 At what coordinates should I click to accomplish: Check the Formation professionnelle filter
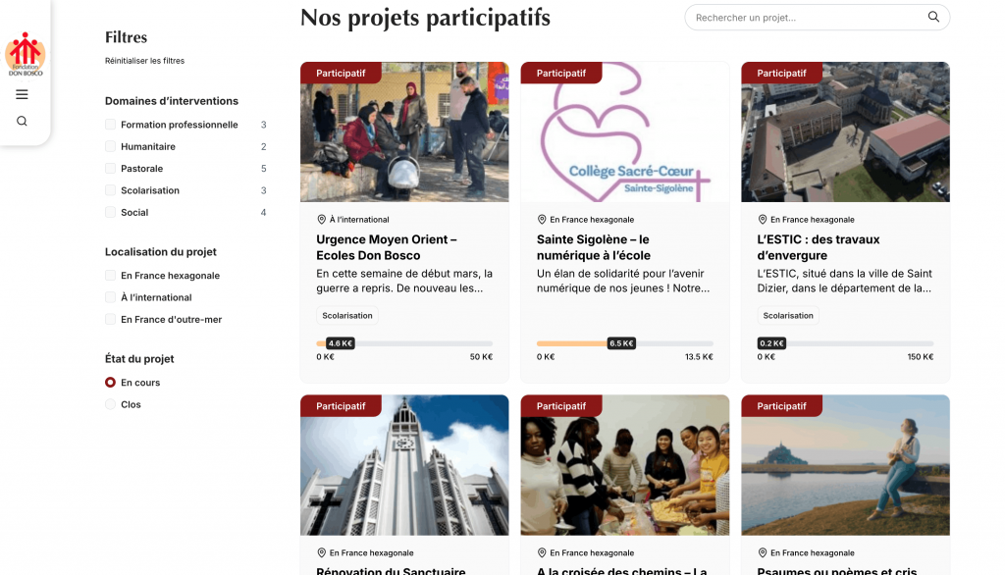[x=110, y=125]
